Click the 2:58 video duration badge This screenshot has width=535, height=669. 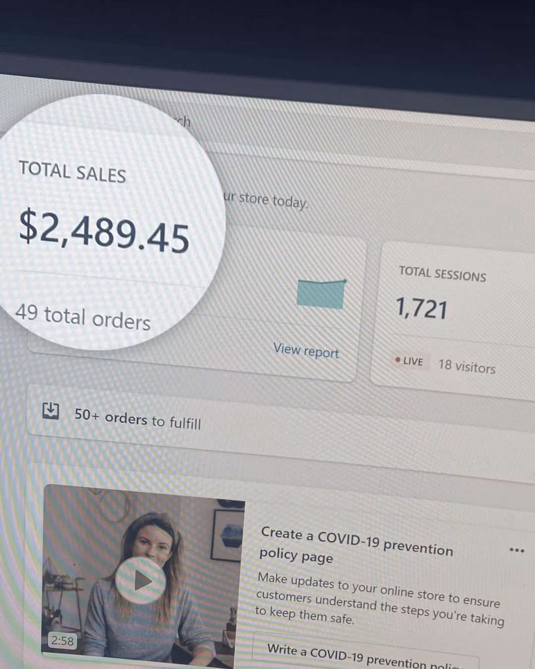[62, 641]
